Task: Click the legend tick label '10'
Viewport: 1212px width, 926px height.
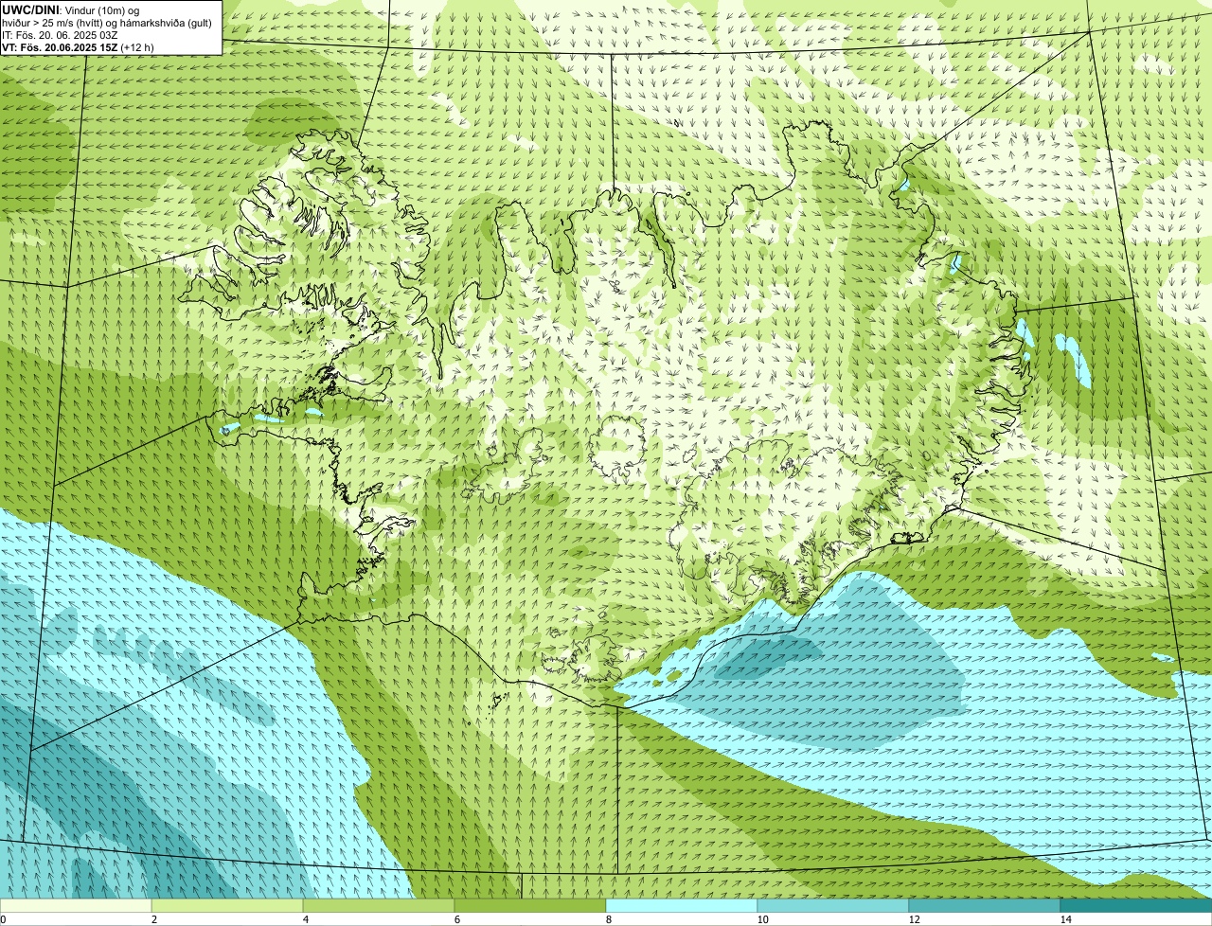Action: 762,919
